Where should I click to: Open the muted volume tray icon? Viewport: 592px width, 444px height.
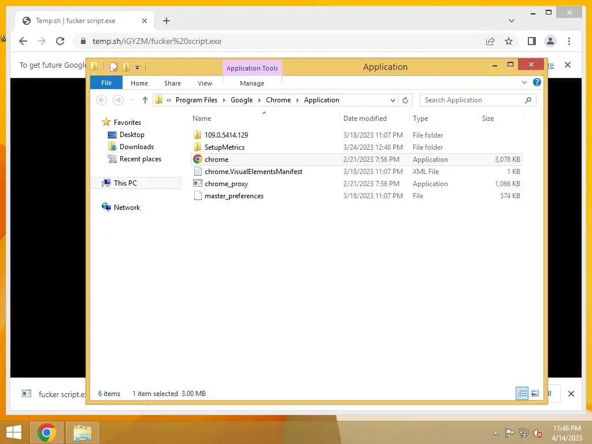click(x=538, y=433)
